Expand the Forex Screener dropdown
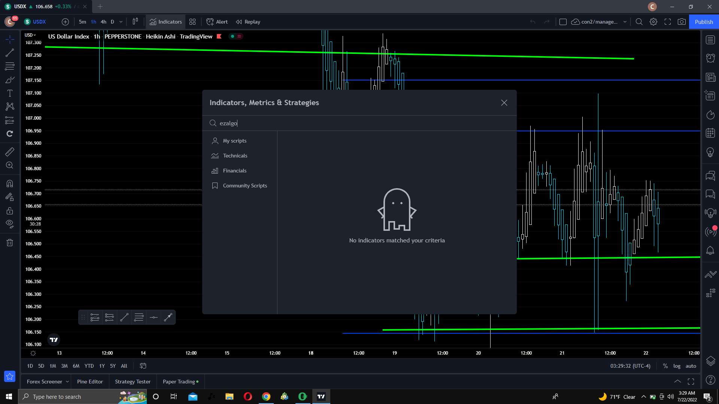 pyautogui.click(x=67, y=382)
